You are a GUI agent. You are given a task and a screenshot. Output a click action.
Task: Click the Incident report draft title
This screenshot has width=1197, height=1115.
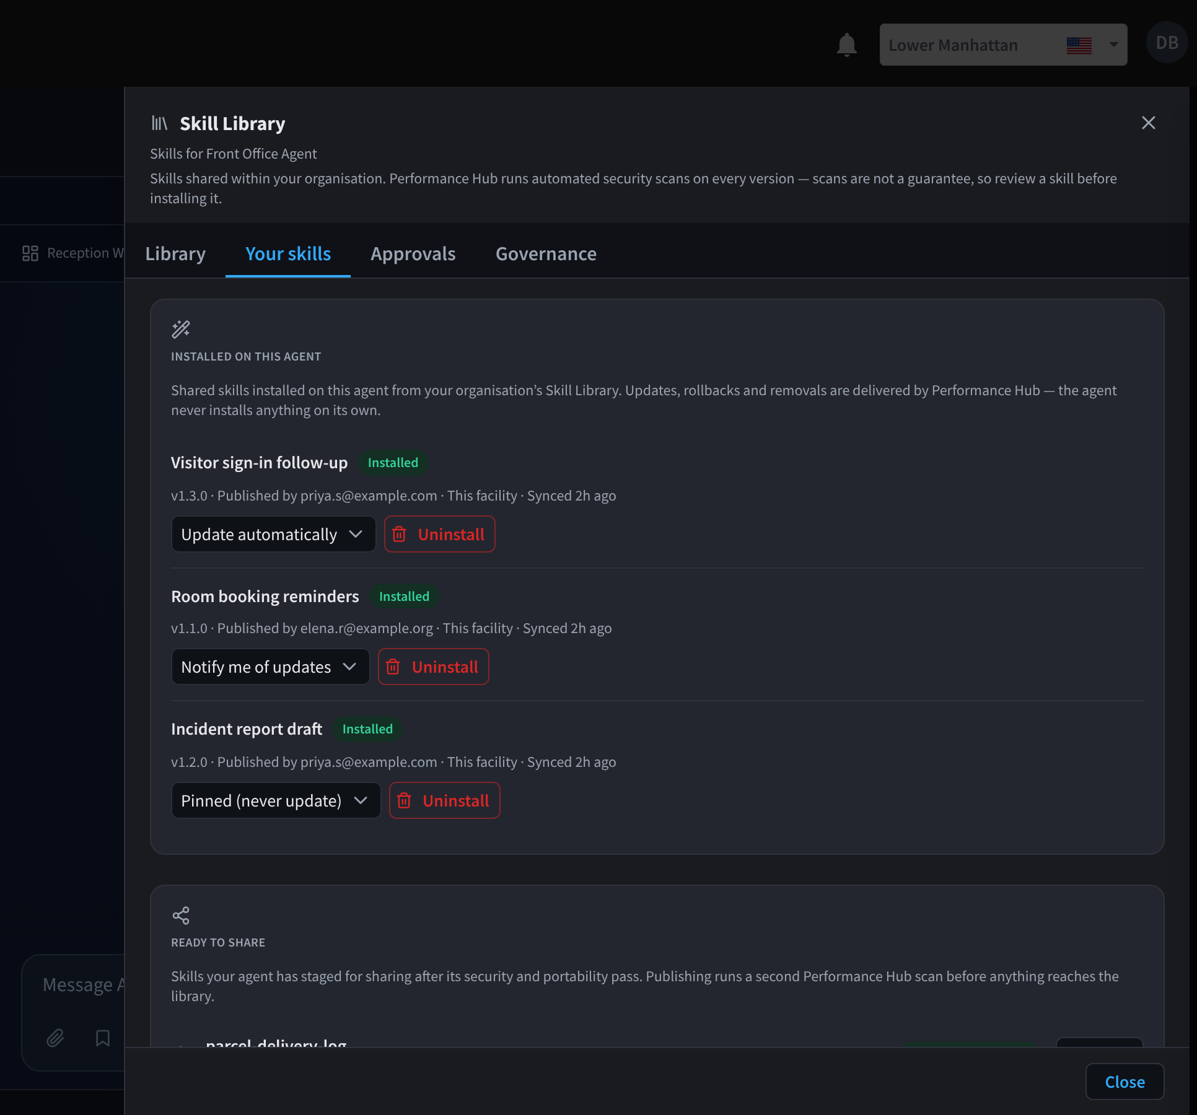point(247,729)
